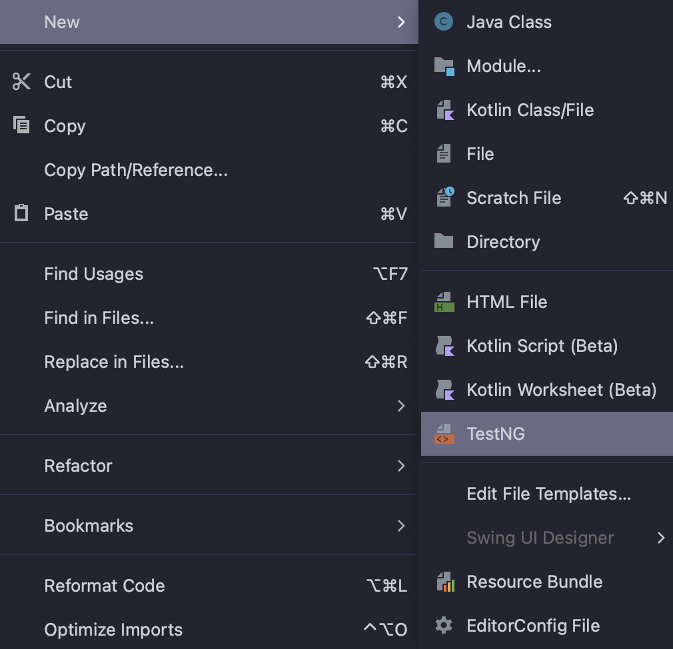Viewport: 673px width, 649px height.
Task: Select the Cut scissors icon
Action: click(21, 82)
